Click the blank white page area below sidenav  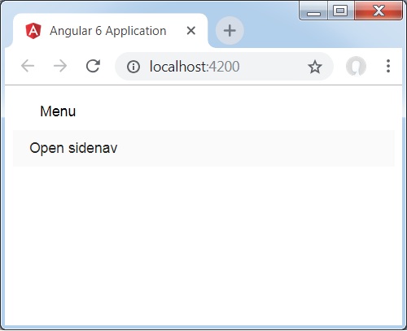[203, 244]
